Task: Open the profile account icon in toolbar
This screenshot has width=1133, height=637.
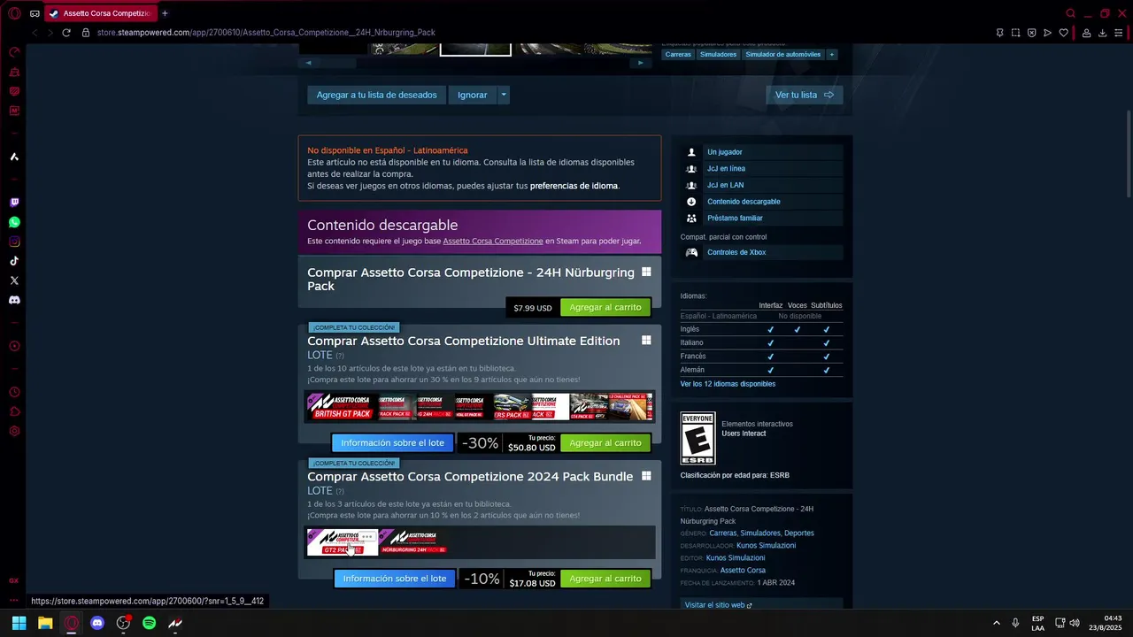Action: pos(1086,33)
